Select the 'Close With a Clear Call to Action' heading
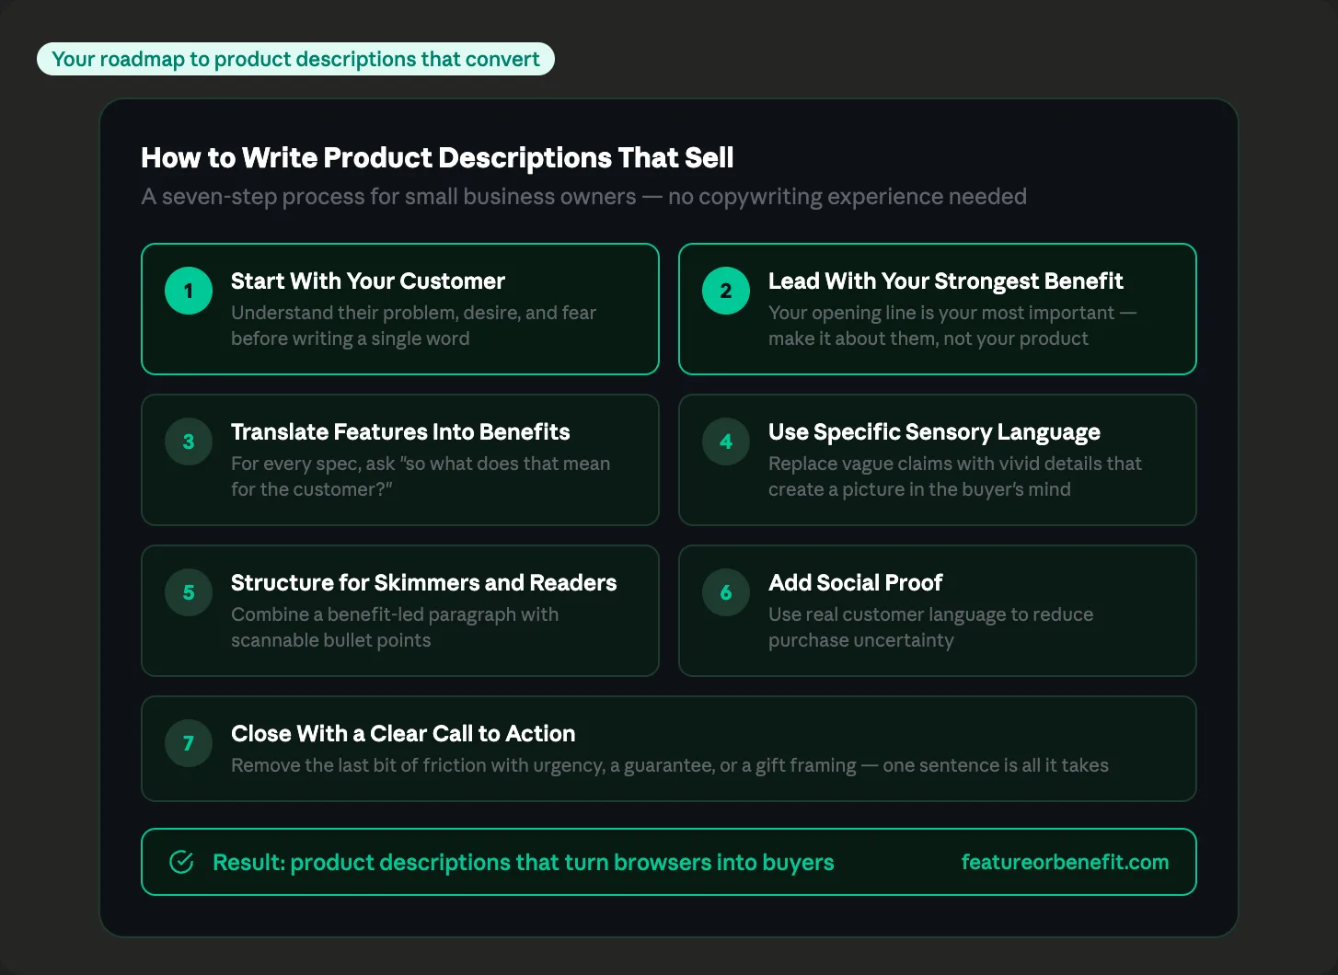The width and height of the screenshot is (1338, 975). (x=403, y=733)
